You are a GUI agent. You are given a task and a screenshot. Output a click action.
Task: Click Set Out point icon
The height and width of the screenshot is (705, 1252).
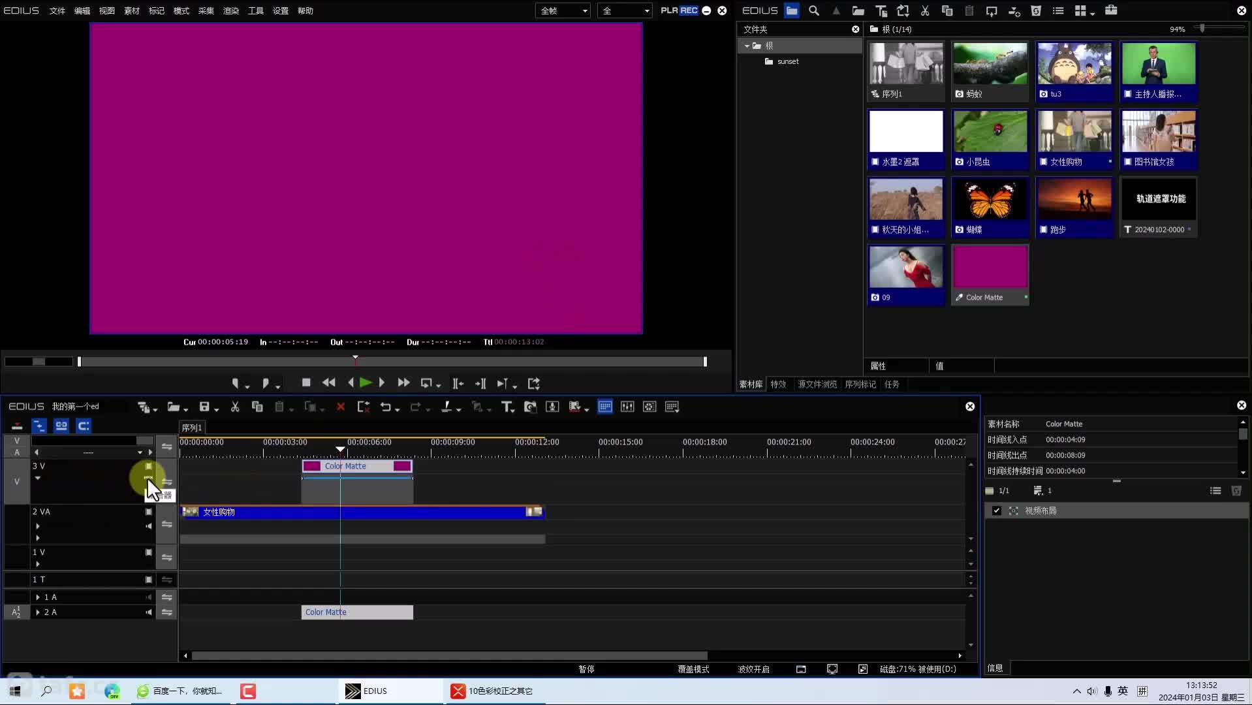(x=266, y=383)
